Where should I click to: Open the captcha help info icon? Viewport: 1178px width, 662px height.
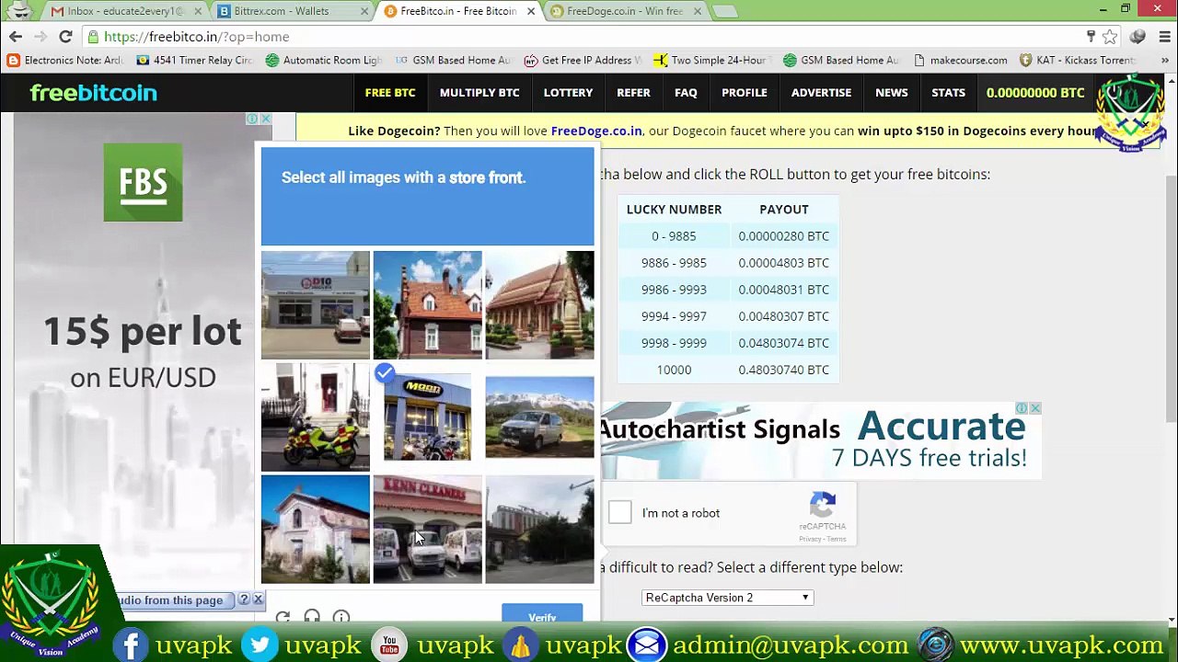[x=341, y=617]
